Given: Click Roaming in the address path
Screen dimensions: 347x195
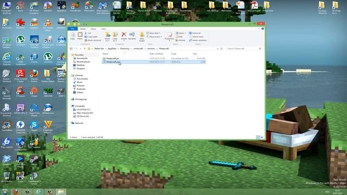Looking at the screenshot, I should tap(125, 48).
